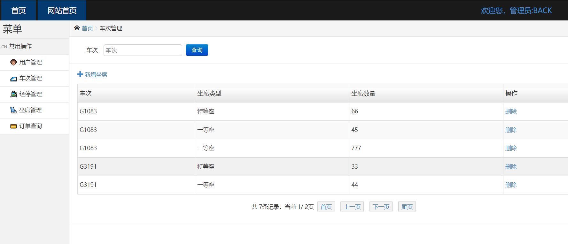Select seat count cell 33
This screenshot has height=244, width=568.
426,167
